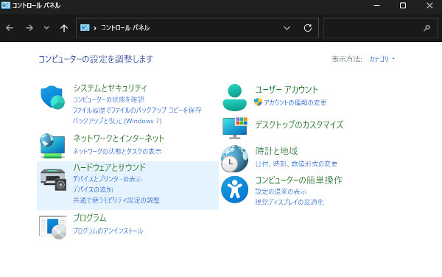Click the search magnifier icon
442x277 pixels.
427,28
